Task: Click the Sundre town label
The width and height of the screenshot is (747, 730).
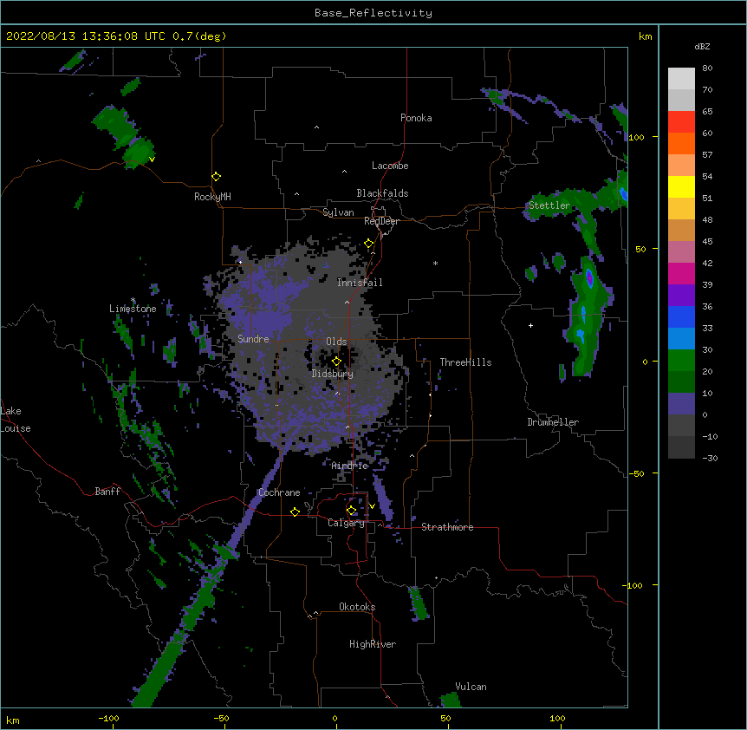Action: tap(253, 339)
